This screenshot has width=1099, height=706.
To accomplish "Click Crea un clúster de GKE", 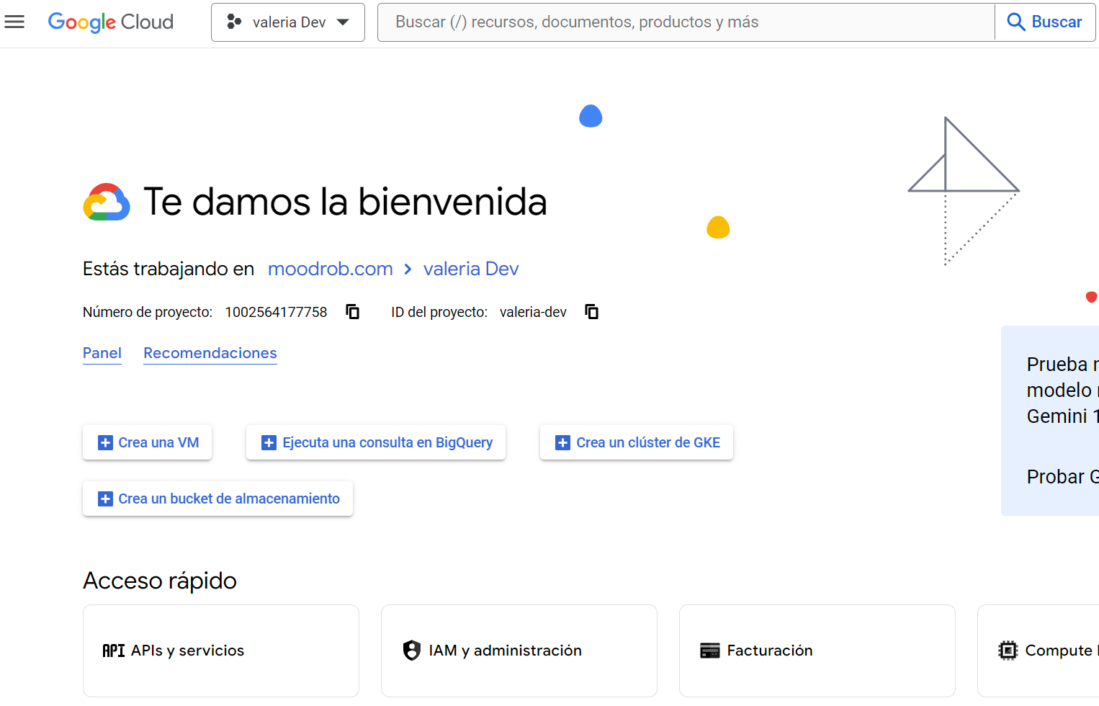I will 637,442.
